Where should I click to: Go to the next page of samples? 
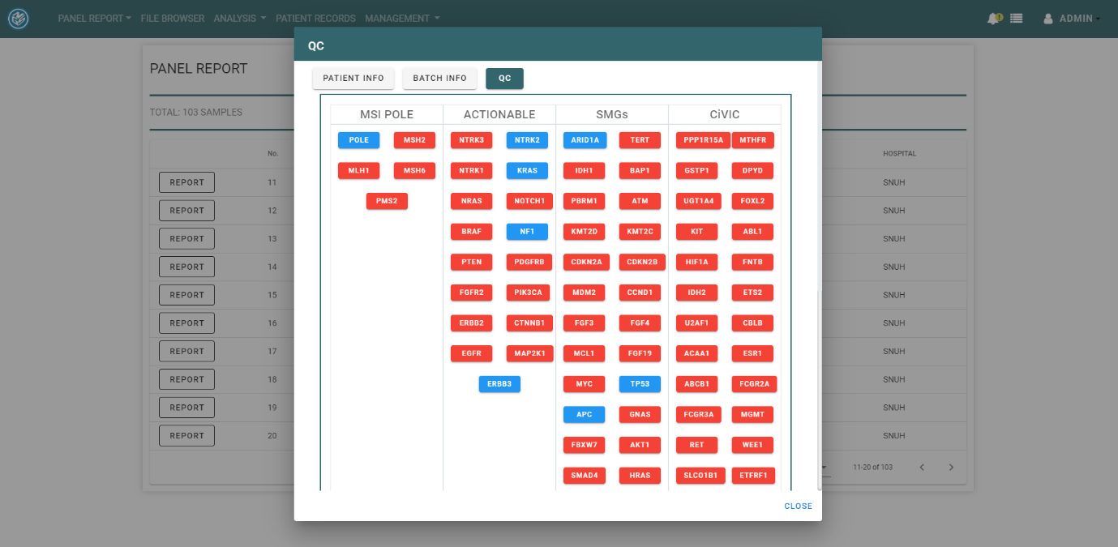951,468
